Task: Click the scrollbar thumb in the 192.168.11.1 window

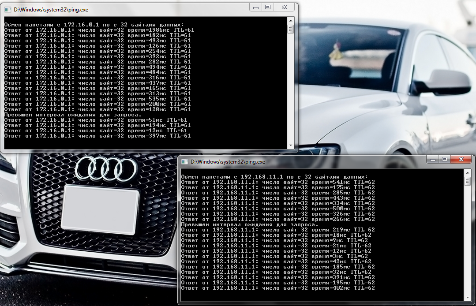Action: [x=468, y=181]
